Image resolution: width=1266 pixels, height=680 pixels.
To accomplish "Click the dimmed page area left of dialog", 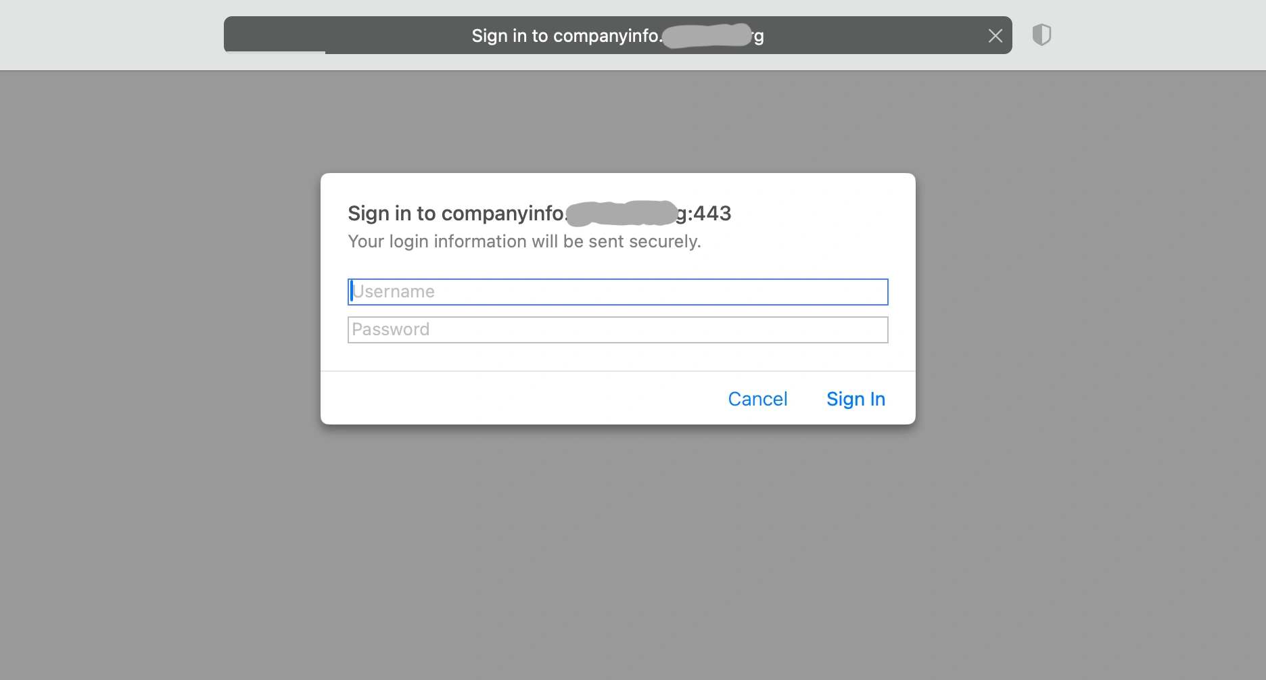I will [x=160, y=299].
